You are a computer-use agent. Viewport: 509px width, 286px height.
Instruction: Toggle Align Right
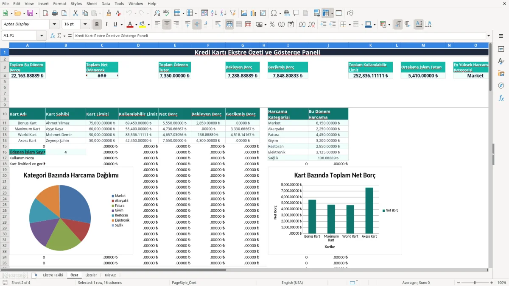tap(176, 25)
